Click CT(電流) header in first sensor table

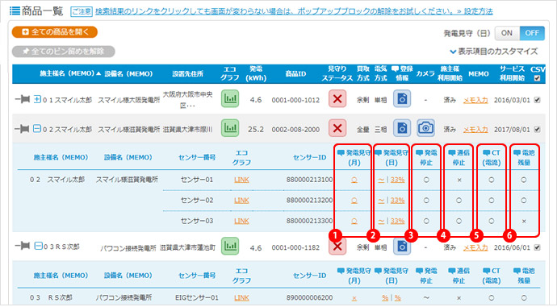(492, 158)
